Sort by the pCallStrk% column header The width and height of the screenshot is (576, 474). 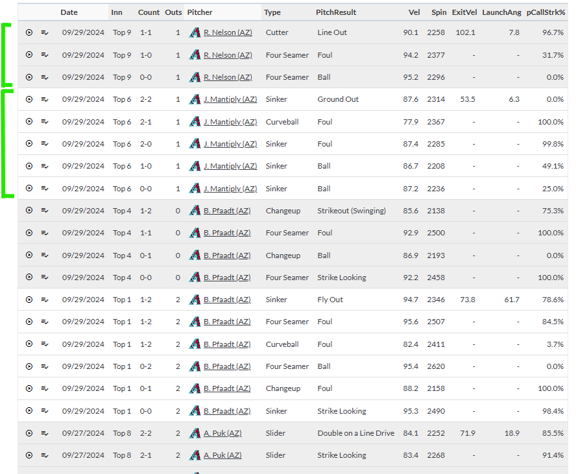tap(545, 12)
